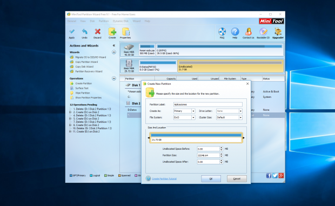Click the Unallocated Space After spinner arrows
Image resolution: width=335 pixels, height=206 pixels.
(221, 162)
